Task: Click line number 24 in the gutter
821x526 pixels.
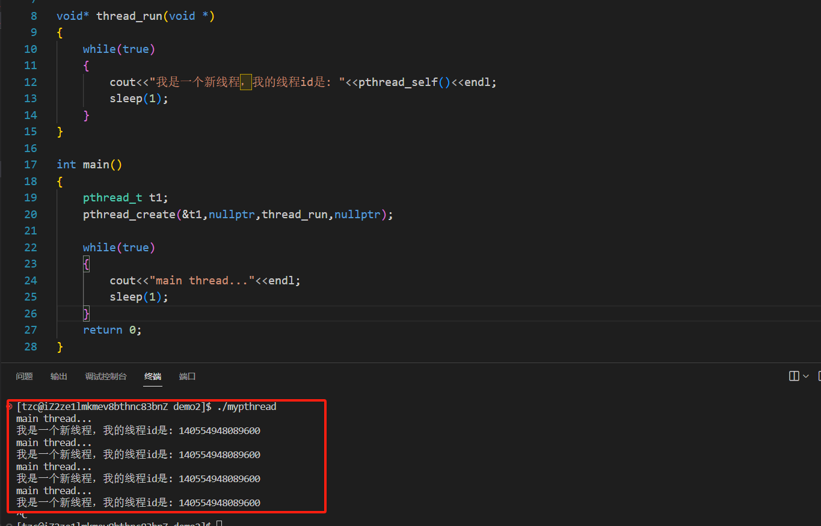Action: coord(30,281)
